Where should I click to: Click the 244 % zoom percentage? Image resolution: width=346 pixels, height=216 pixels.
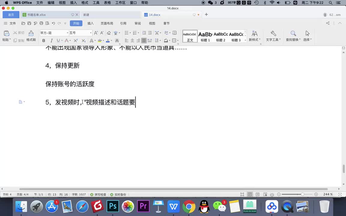click(328, 194)
